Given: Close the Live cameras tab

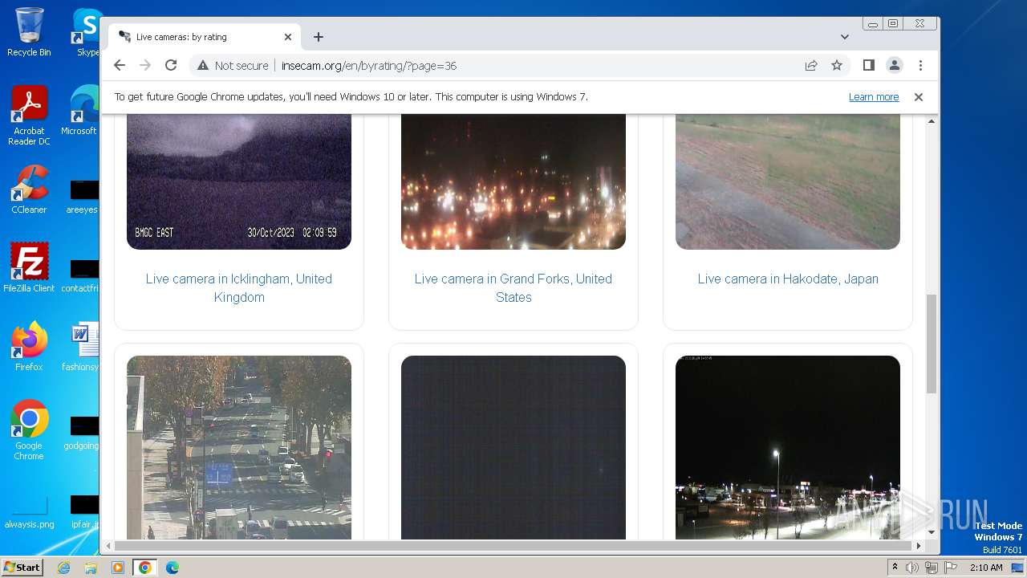Looking at the screenshot, I should [x=288, y=37].
